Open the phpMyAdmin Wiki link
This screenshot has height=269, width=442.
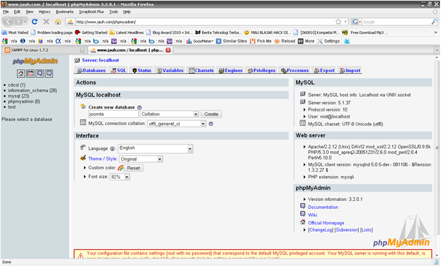[313, 215]
